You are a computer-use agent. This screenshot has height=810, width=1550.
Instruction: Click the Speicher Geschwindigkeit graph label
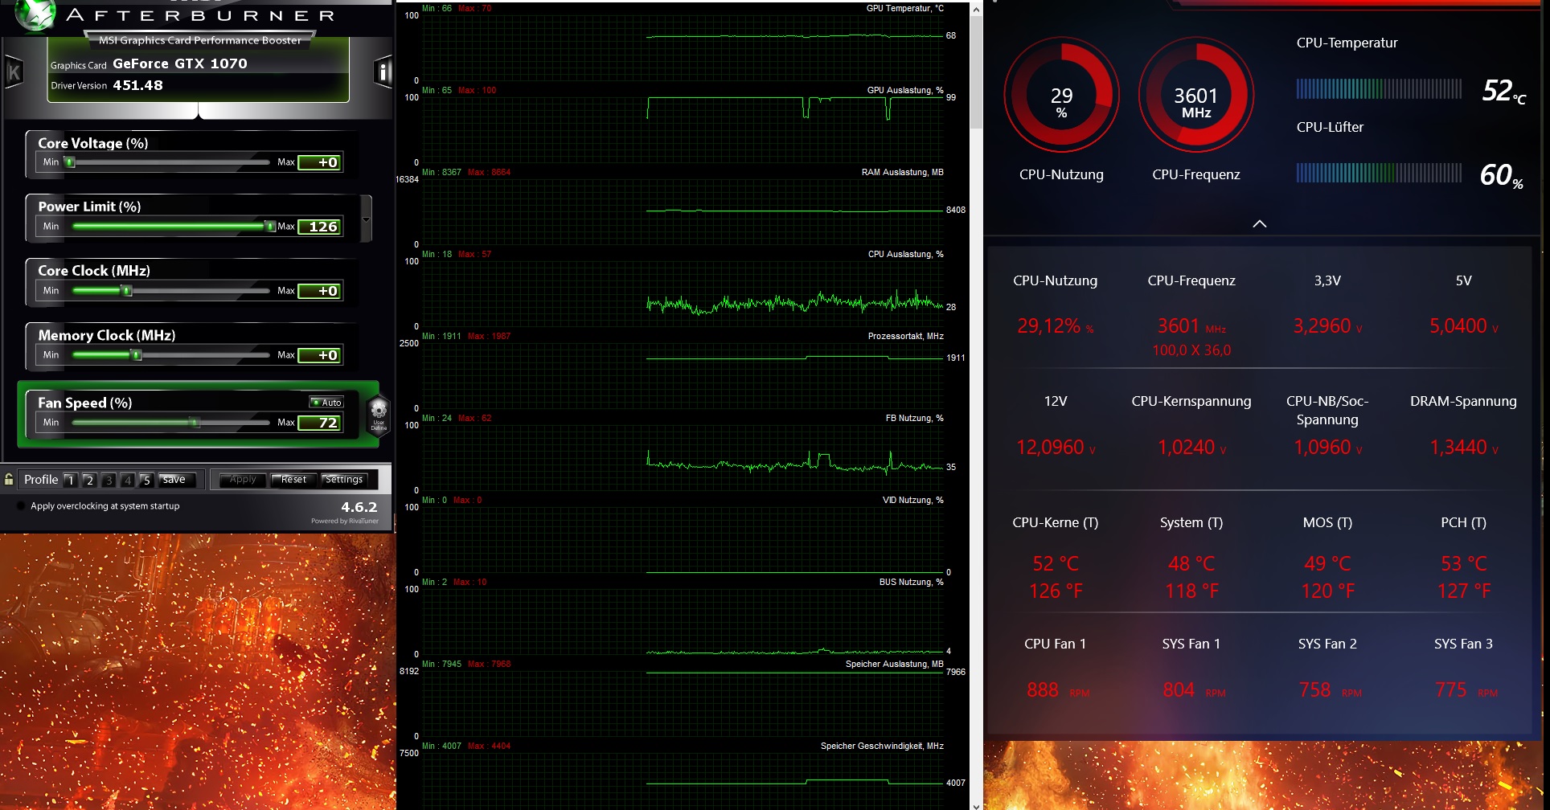[882, 746]
